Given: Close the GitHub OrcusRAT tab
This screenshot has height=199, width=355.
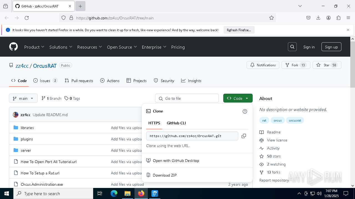Looking at the screenshot, I should point(70,6).
